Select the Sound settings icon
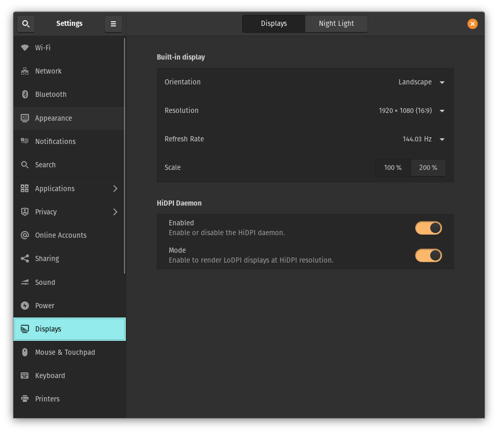Screen dimensions: 498x433 click(x=24, y=282)
